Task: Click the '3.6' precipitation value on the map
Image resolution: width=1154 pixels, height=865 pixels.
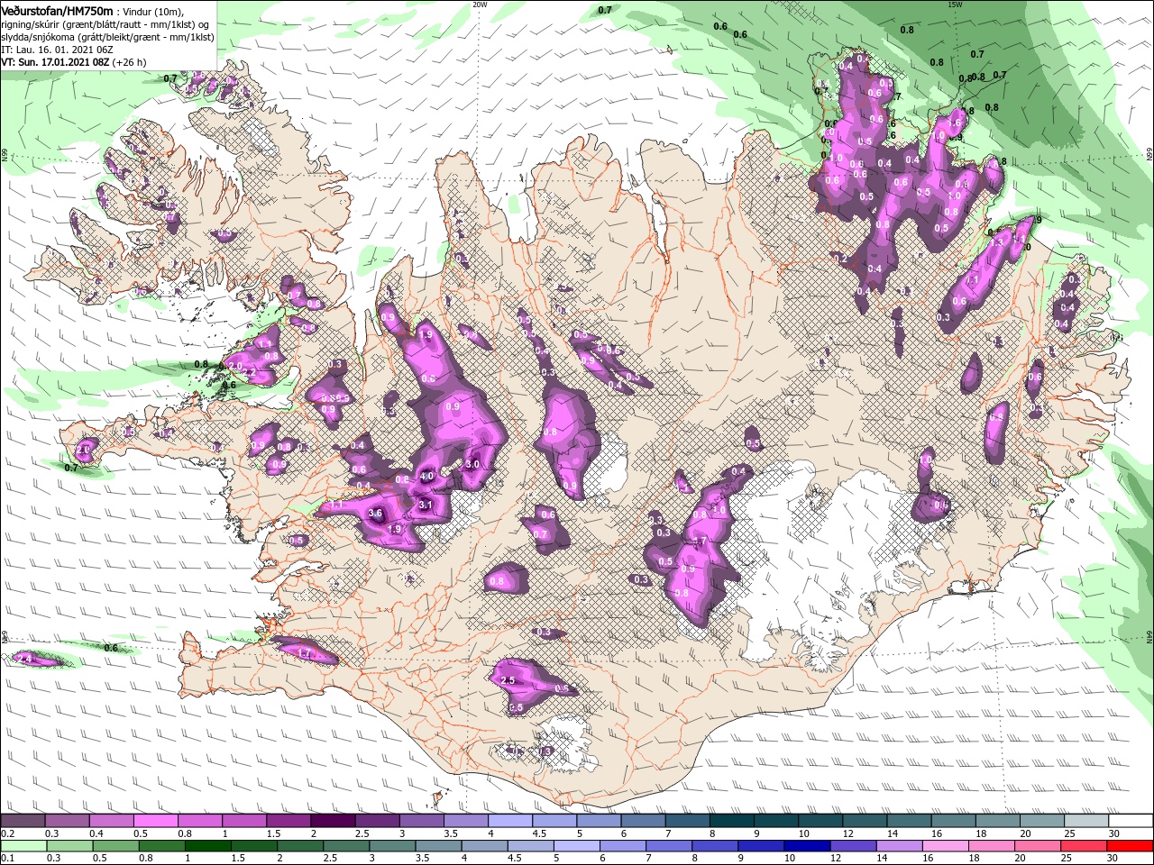Action: (377, 514)
